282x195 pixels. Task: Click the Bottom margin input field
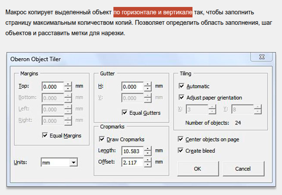(x=53, y=98)
